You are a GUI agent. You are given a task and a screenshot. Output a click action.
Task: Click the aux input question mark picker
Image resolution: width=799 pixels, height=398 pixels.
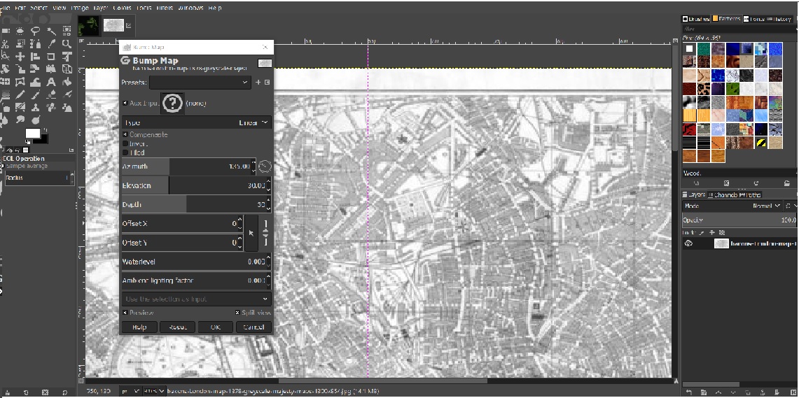point(172,104)
